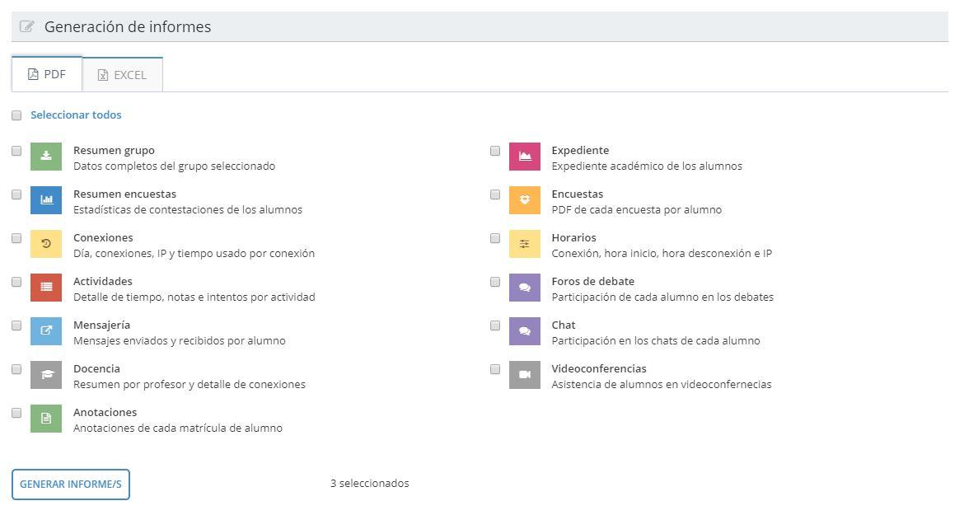964x529 pixels.
Task: Enable the Anotaciones checkbox
Action: tap(16, 413)
